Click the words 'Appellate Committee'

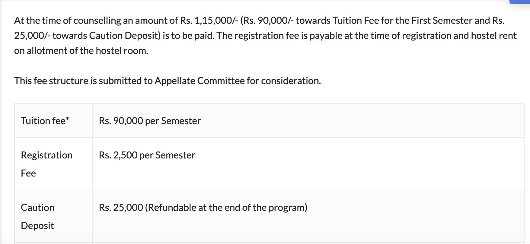click(200, 81)
